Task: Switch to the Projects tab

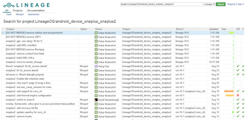Action: point(18,10)
